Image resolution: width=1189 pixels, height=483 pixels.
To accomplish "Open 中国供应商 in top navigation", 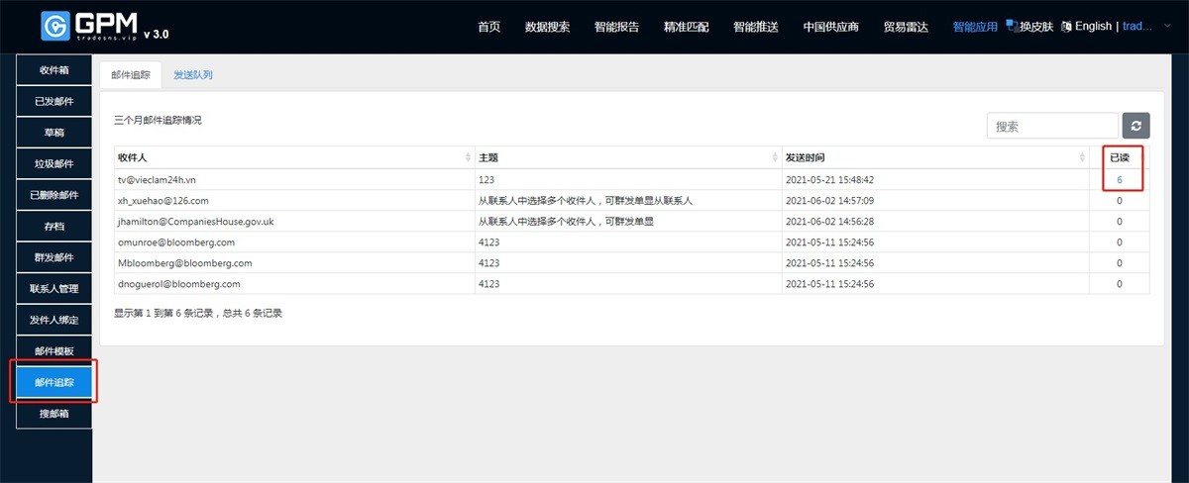I will (831, 27).
